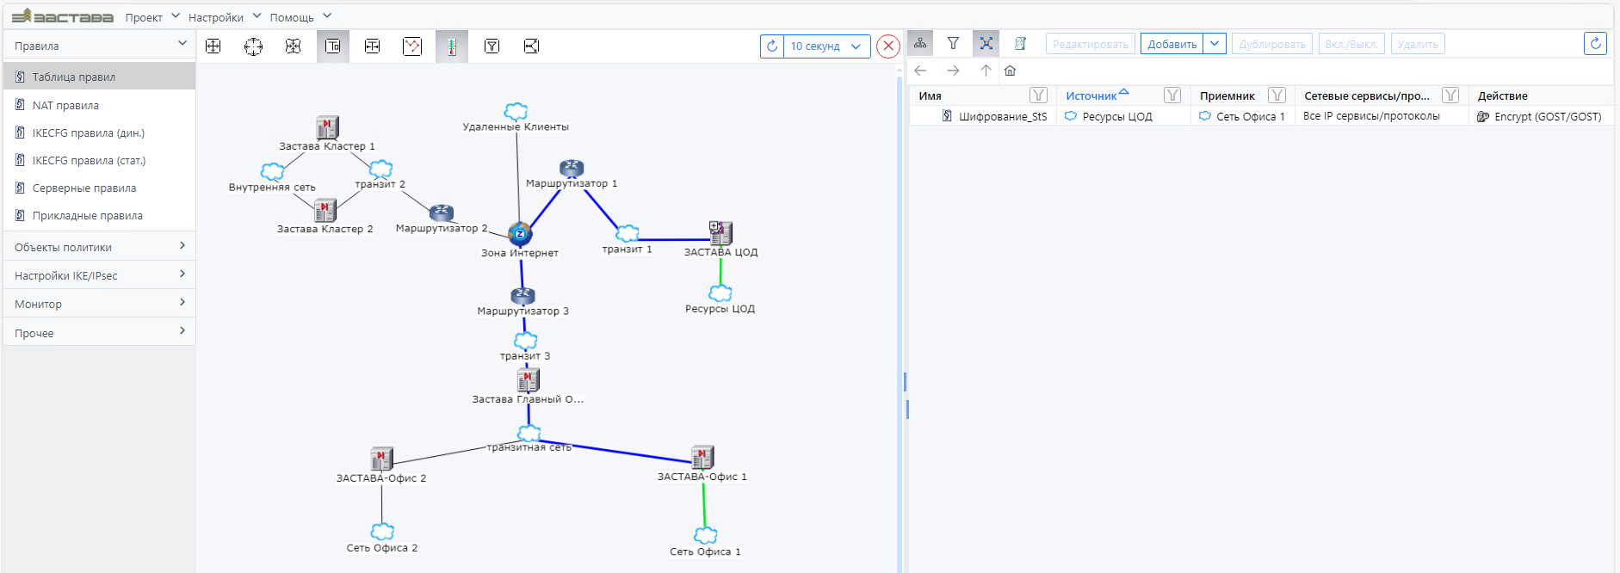Expand the Прочее section
Viewport: 1620px width, 573px height.
100,333
